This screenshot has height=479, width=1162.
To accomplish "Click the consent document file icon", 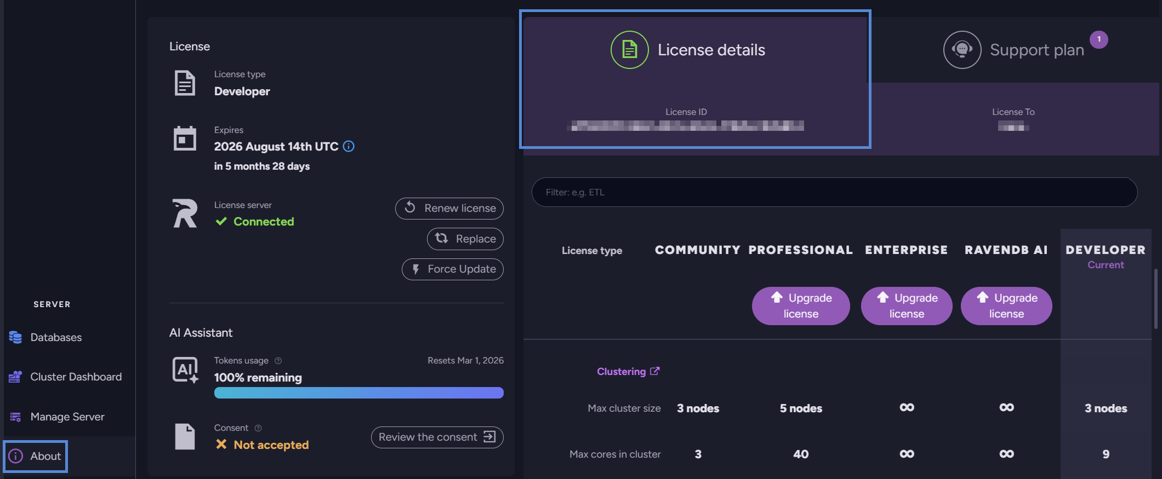I will click(x=185, y=436).
